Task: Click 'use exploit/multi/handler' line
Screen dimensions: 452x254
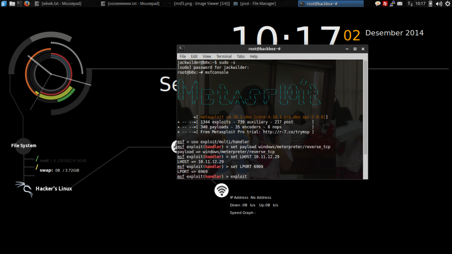Action: 213,142
